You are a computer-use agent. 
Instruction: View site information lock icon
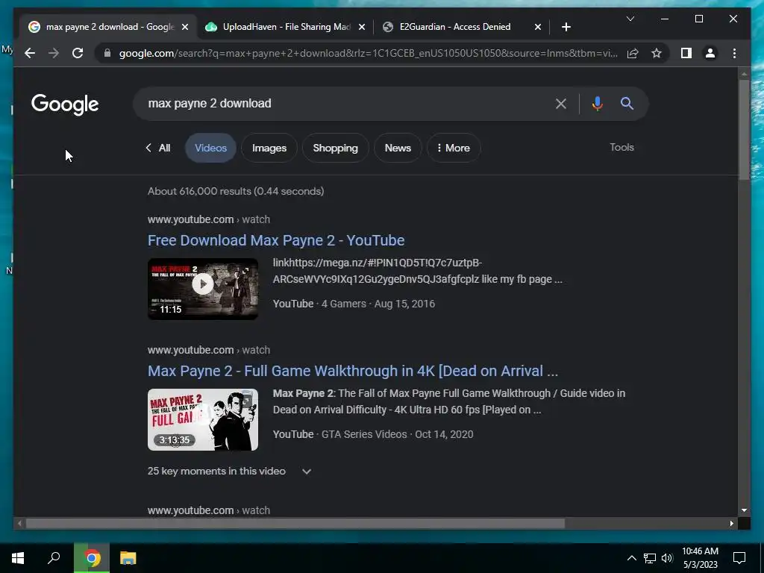click(x=107, y=53)
